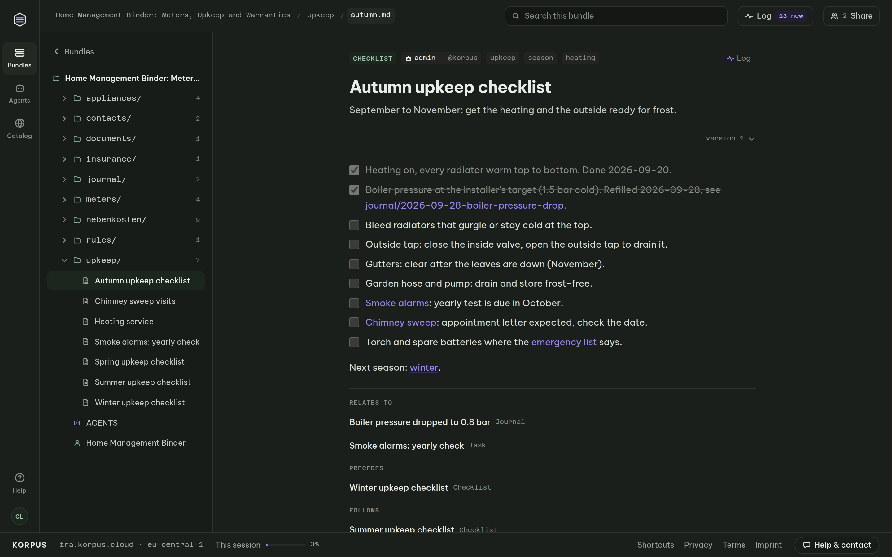Screen dimensions: 892x557
Task: Open the Share button
Action: click(x=851, y=16)
